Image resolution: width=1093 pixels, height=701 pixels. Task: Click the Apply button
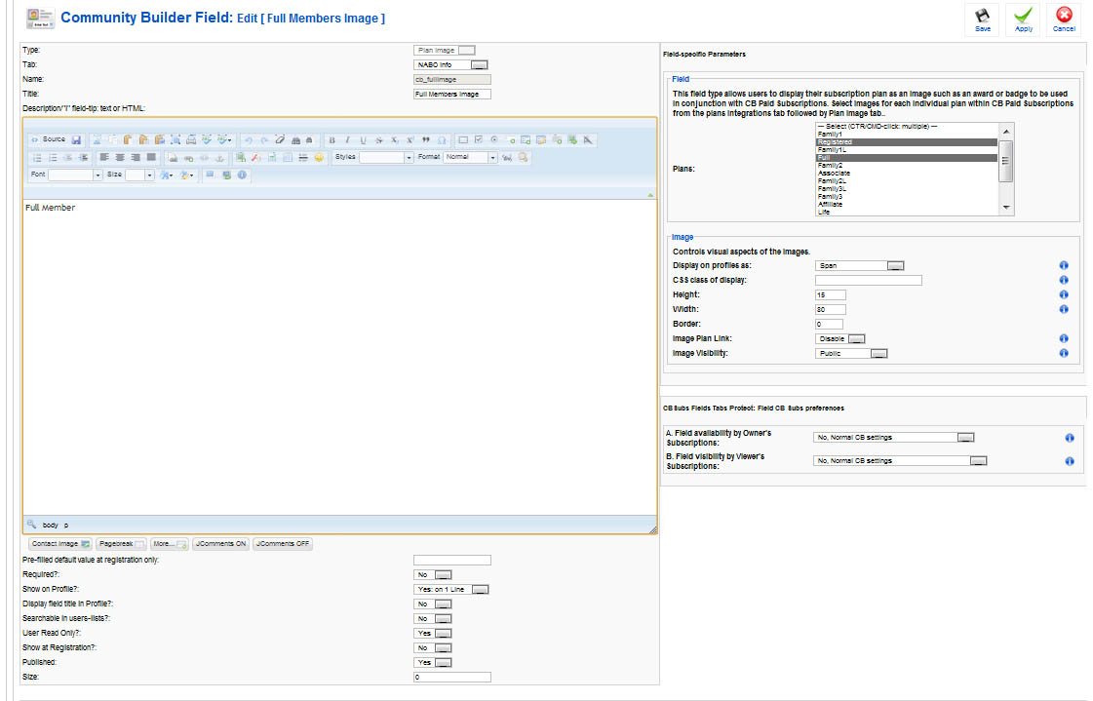click(1024, 19)
